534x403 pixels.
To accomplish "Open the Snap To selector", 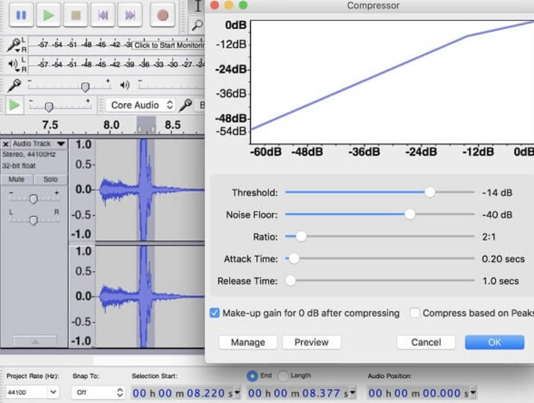I will [x=98, y=392].
